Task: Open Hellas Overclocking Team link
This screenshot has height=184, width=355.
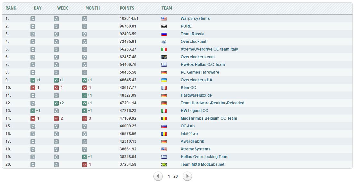Action: tap(204, 157)
